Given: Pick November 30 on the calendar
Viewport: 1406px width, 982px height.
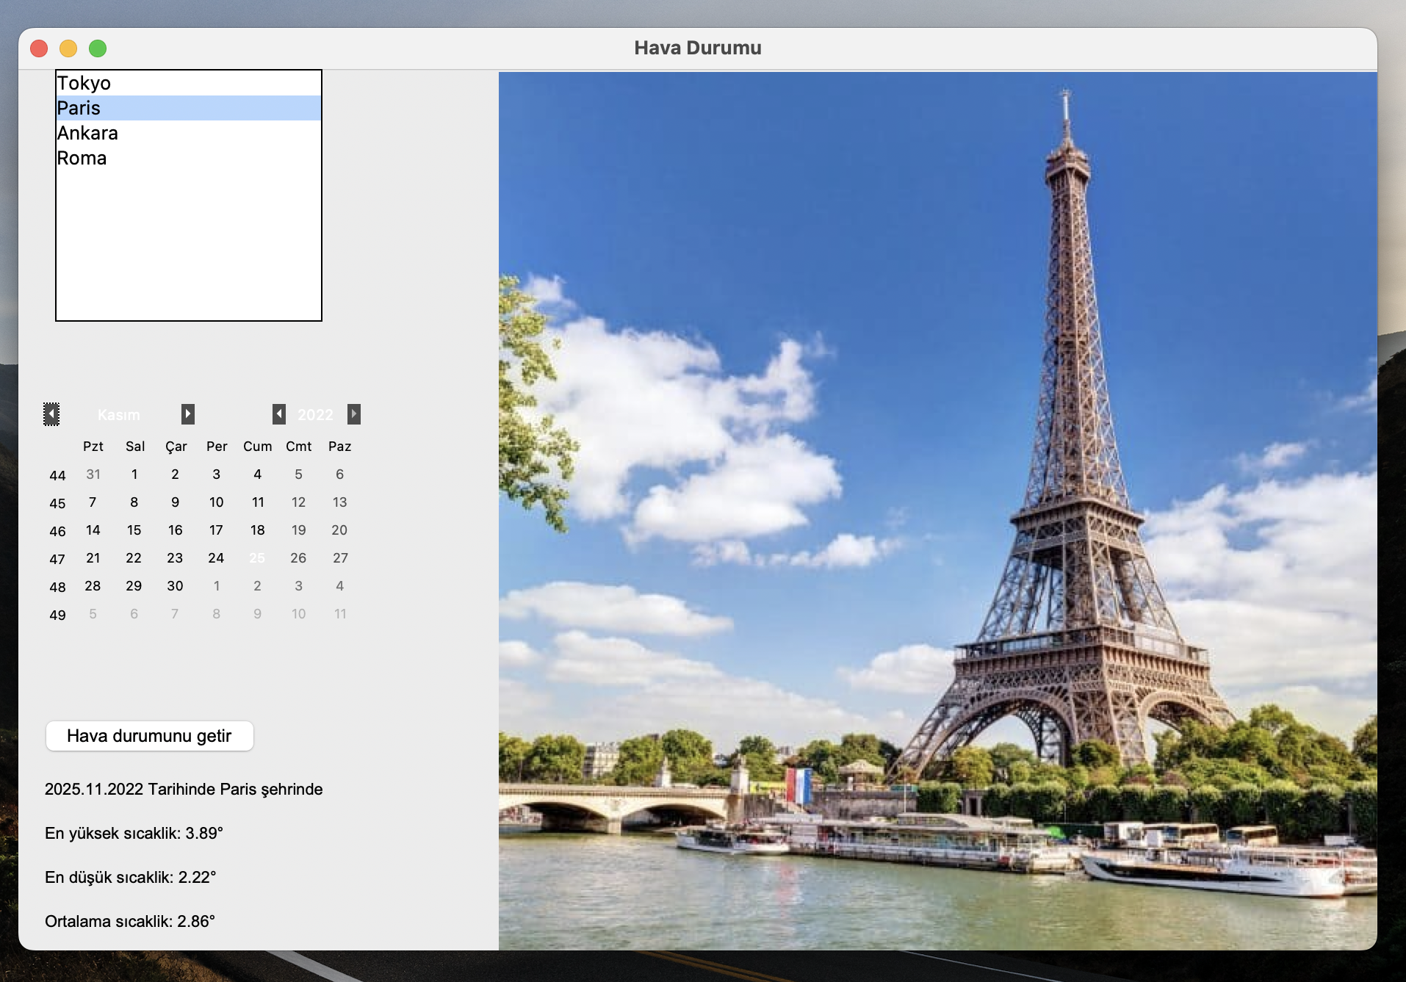Looking at the screenshot, I should coord(176,586).
